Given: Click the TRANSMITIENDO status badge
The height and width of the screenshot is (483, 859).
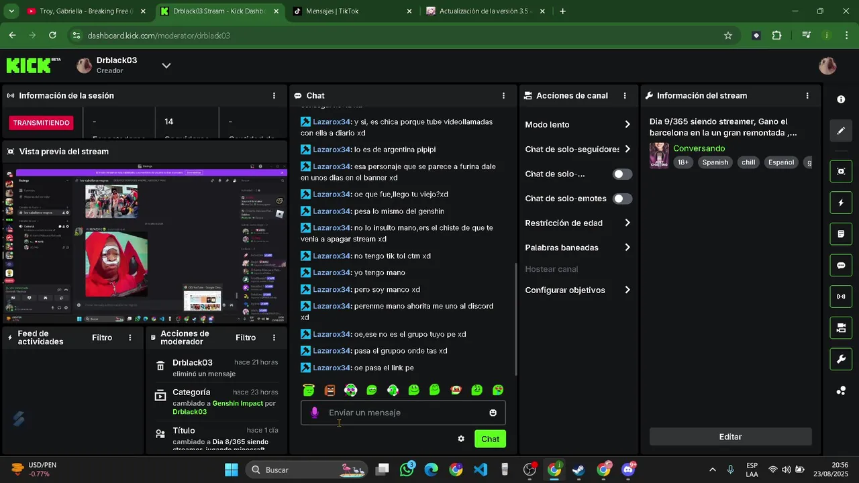Looking at the screenshot, I should click(41, 123).
